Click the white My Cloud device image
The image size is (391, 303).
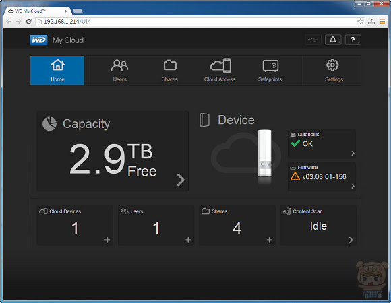264,153
